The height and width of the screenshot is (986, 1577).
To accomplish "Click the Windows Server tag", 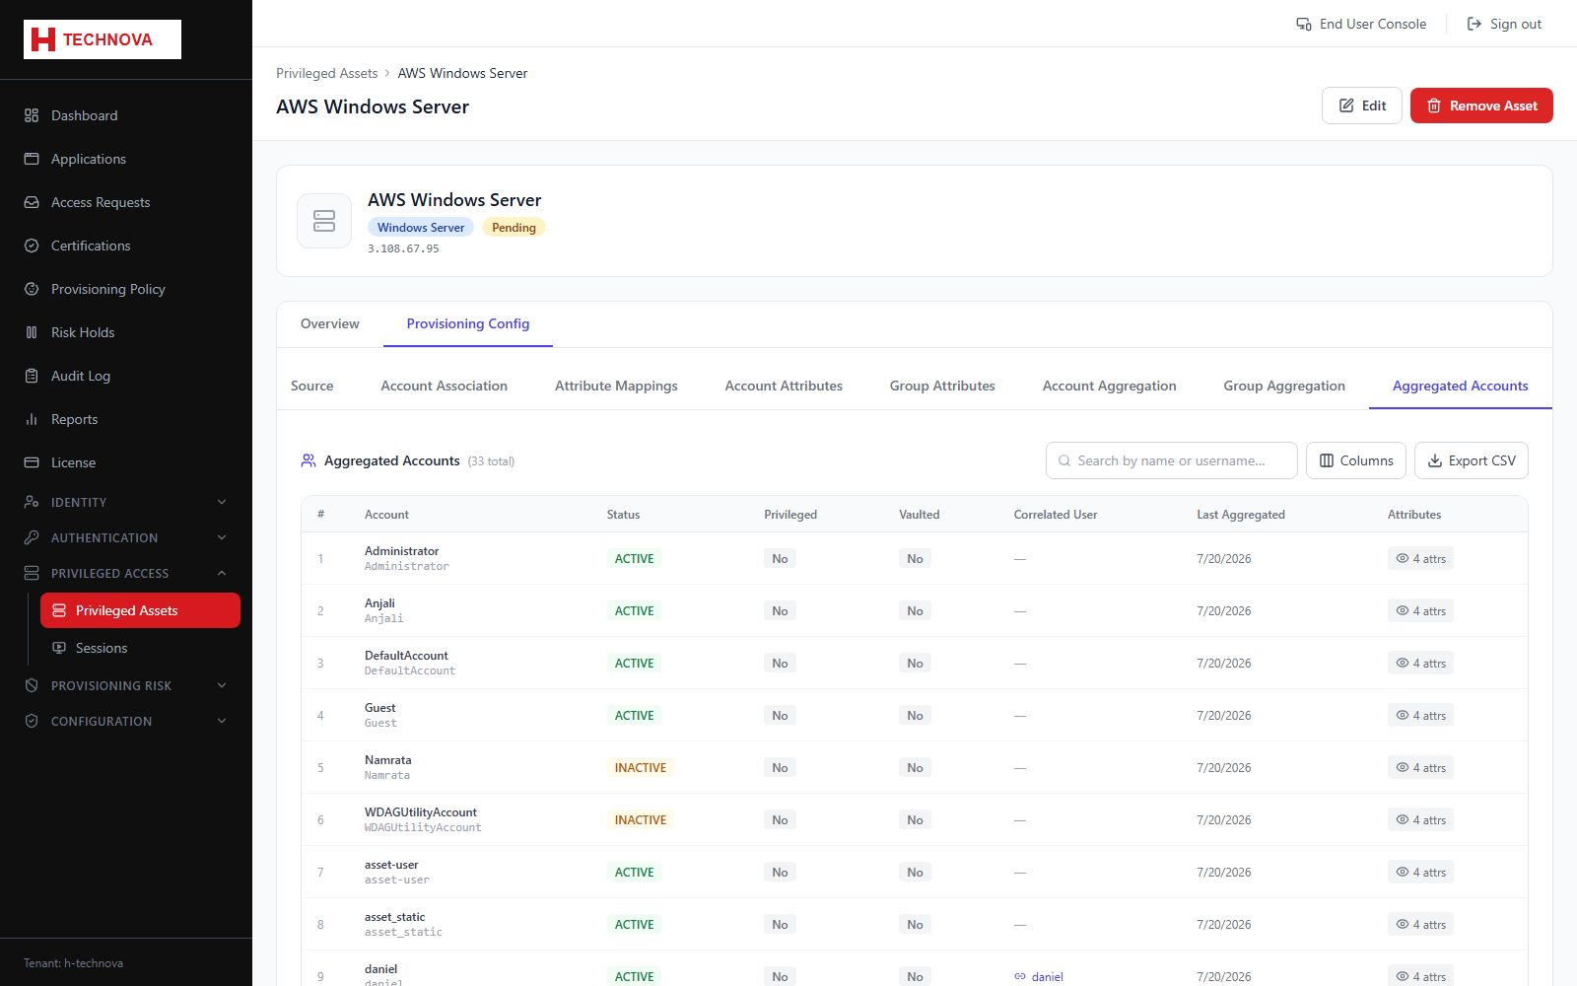I will tap(421, 228).
